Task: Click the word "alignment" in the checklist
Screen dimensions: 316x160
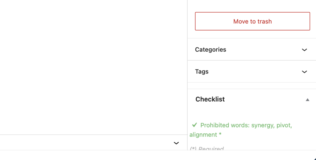Action: click(203, 135)
